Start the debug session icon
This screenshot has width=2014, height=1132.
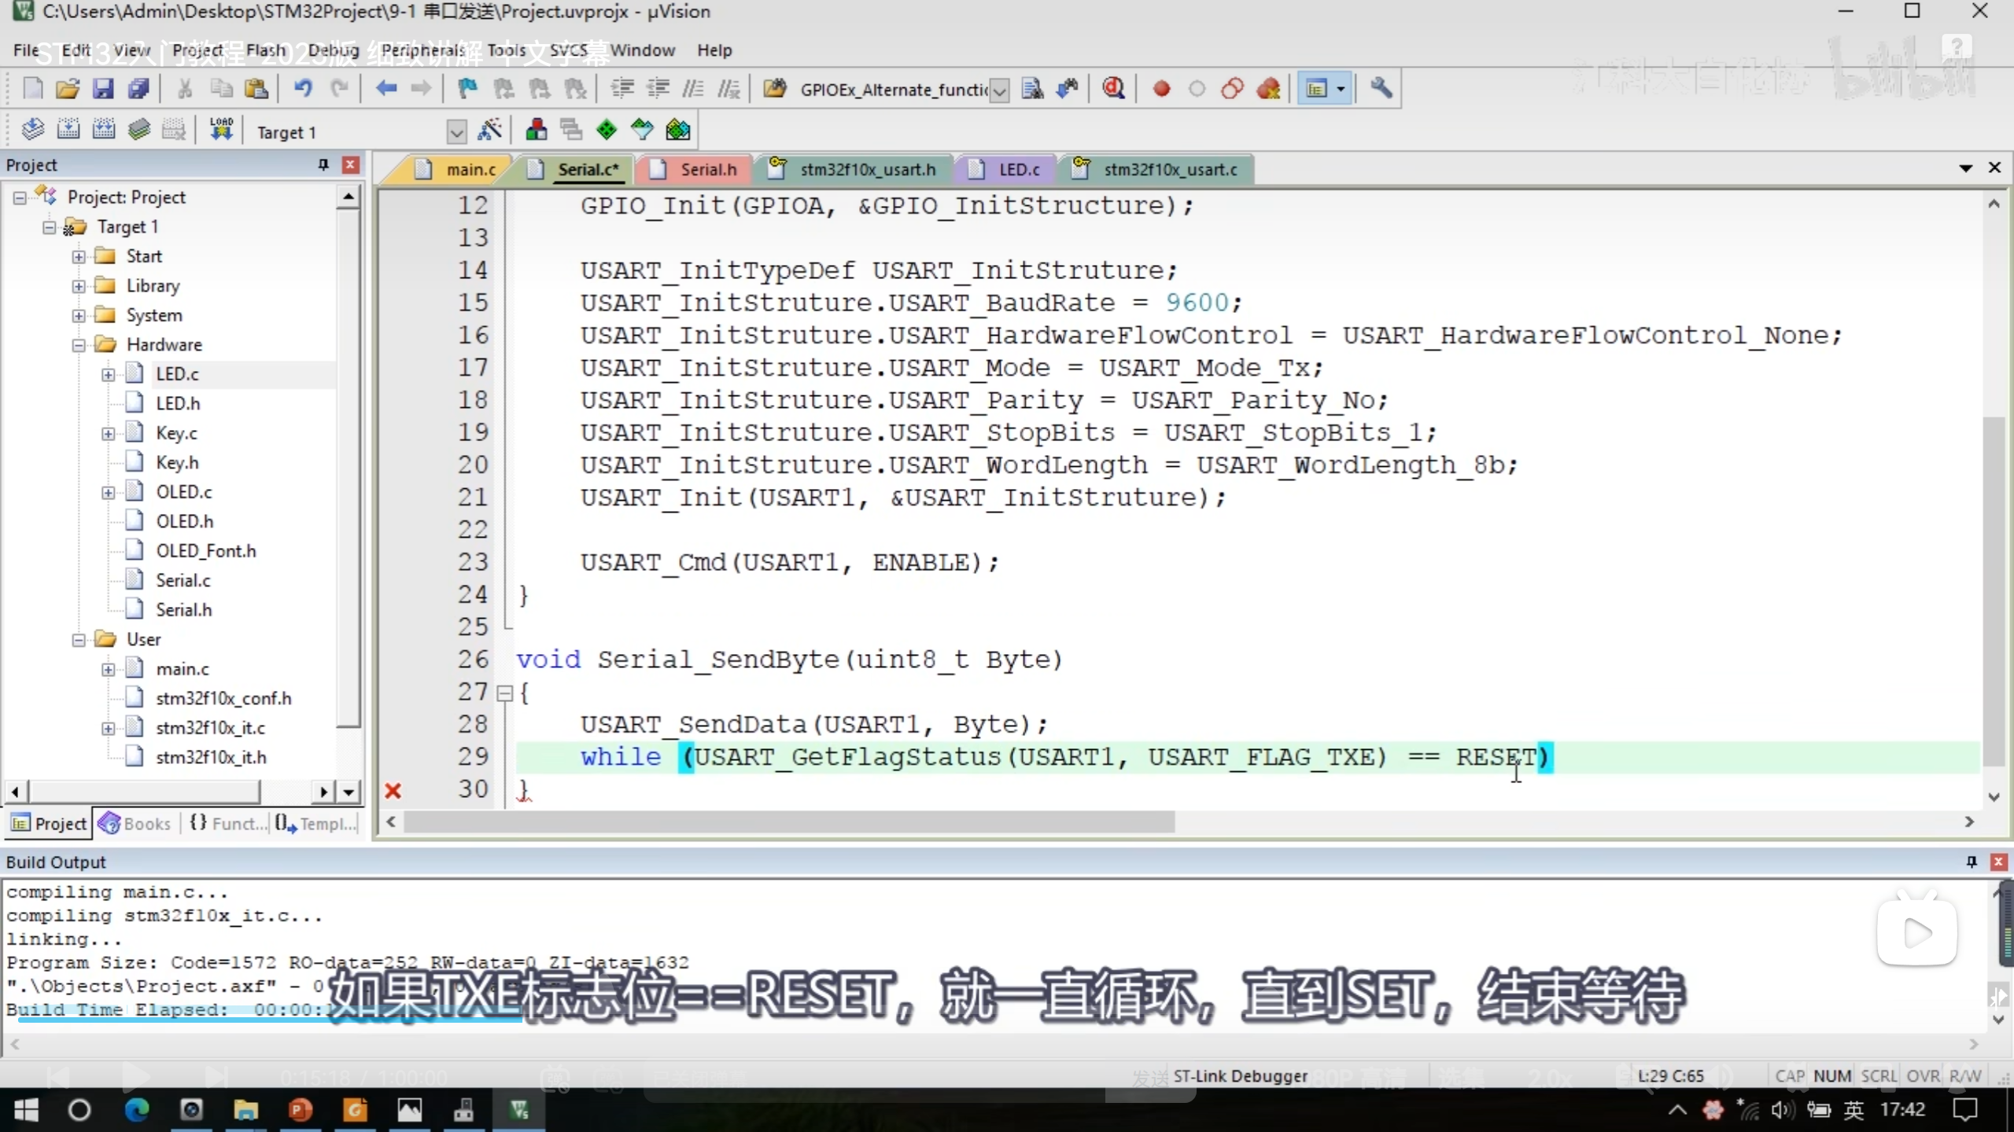(1113, 89)
